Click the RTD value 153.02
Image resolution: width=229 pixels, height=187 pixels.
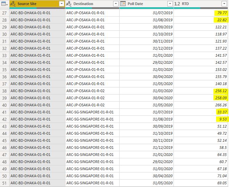221,70
